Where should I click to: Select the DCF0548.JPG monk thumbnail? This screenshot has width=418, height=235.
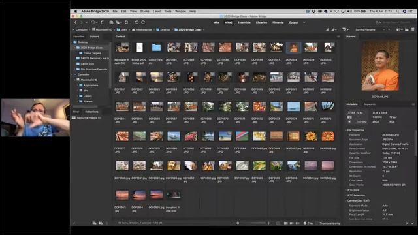[x=293, y=48]
